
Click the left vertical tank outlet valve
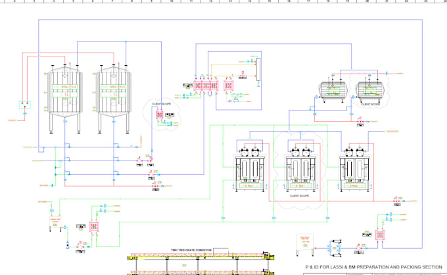[65, 122]
